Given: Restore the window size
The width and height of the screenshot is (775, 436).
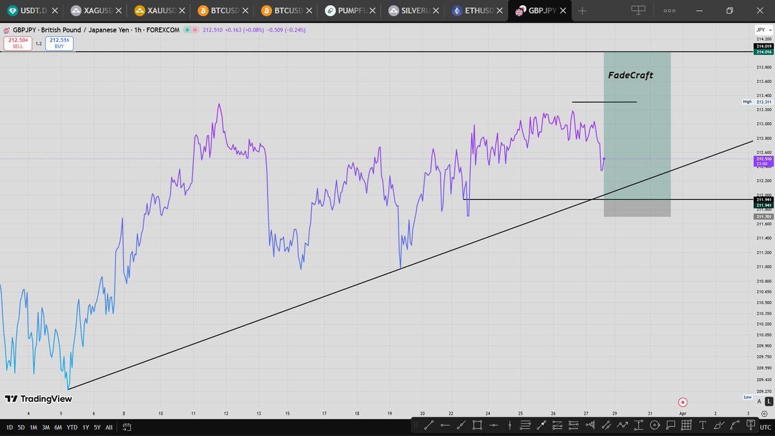Looking at the screenshot, I should (730, 10).
